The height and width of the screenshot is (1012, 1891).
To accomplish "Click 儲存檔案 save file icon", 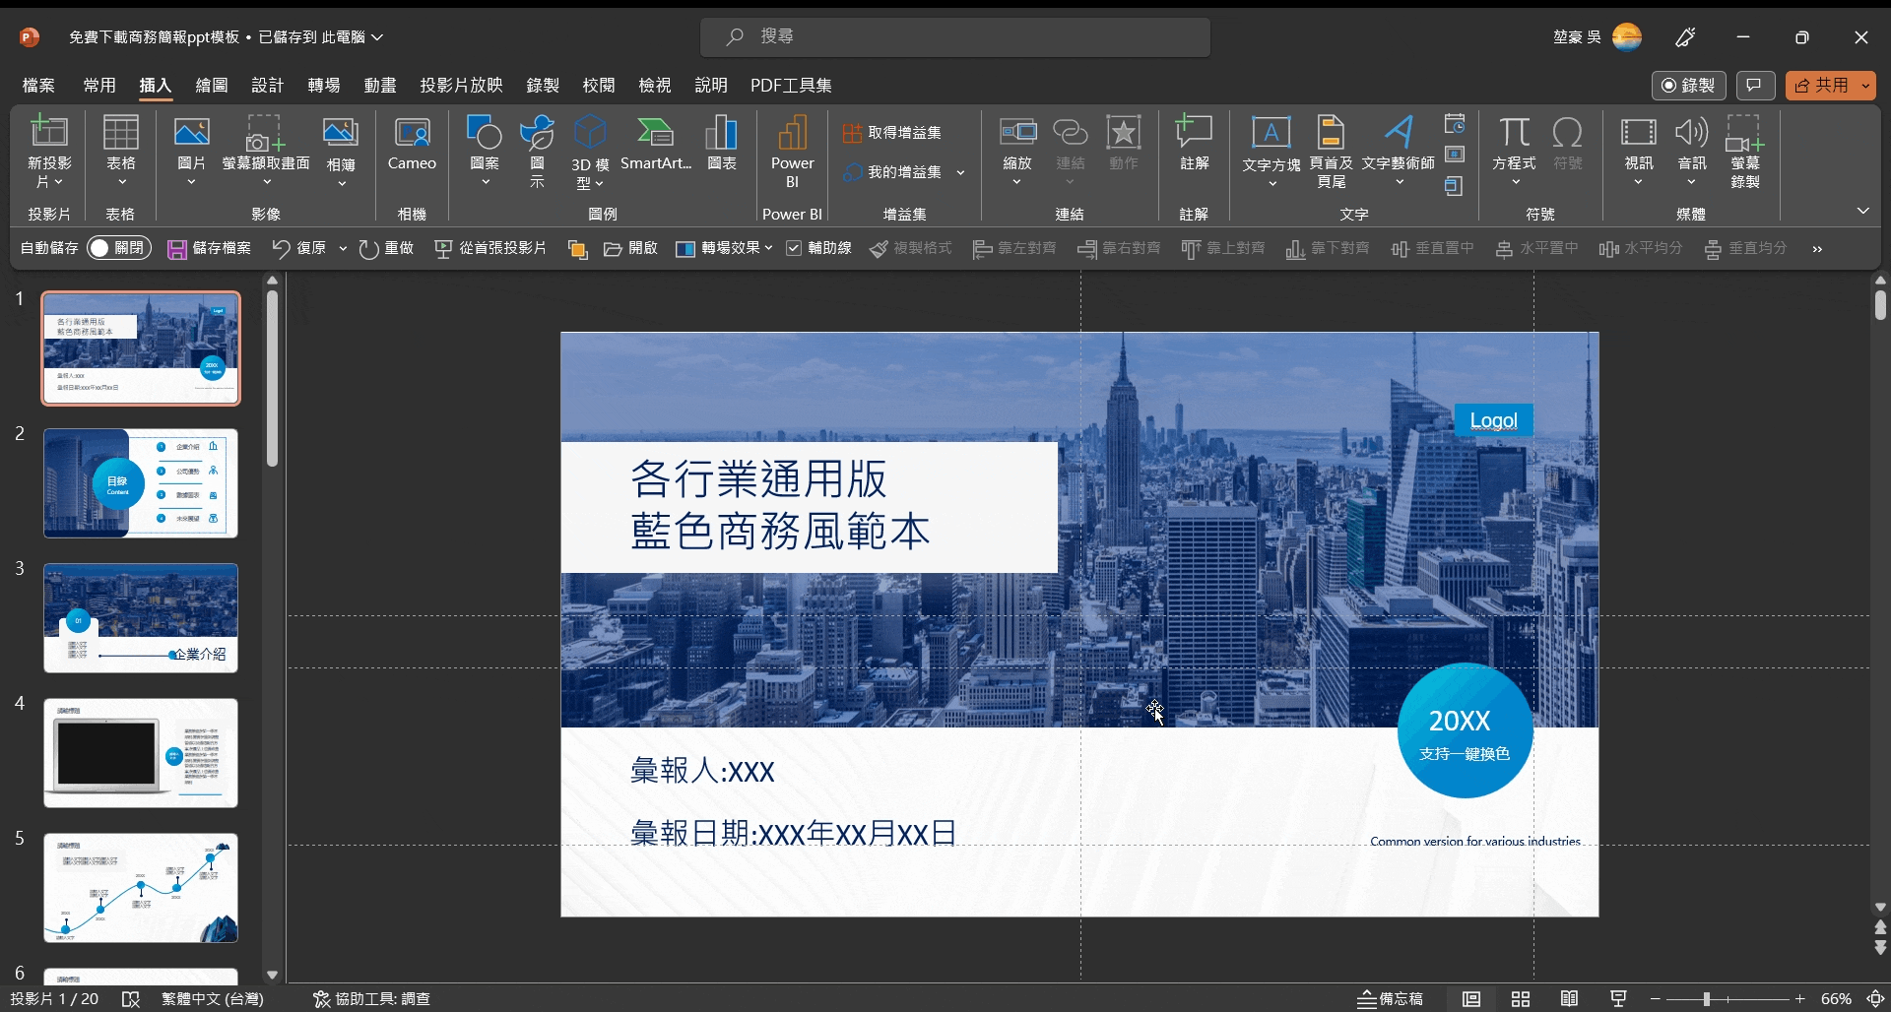I will point(177,249).
